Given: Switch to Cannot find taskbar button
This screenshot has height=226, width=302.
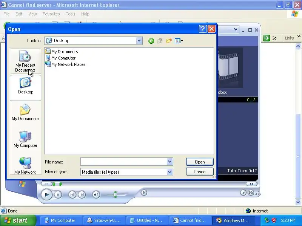Looking at the screenshot, I should pyautogui.click(x=190, y=220).
